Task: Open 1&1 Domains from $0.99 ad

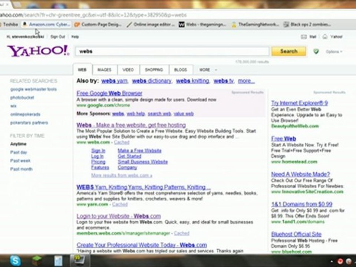Action: [301, 204]
